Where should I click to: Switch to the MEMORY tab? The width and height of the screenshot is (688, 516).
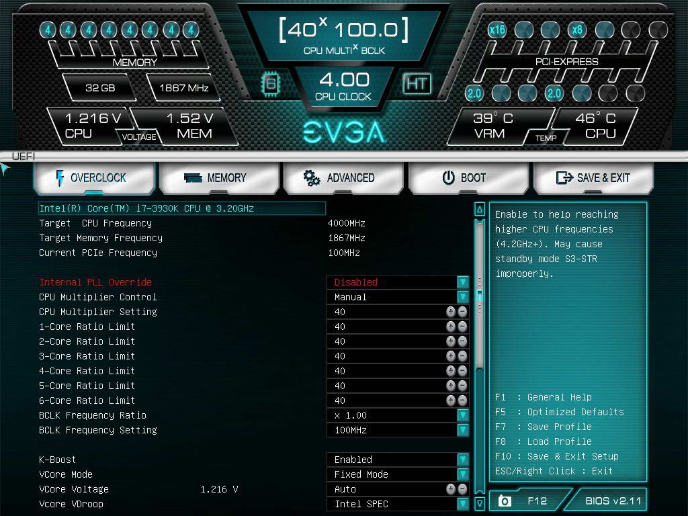coord(219,177)
